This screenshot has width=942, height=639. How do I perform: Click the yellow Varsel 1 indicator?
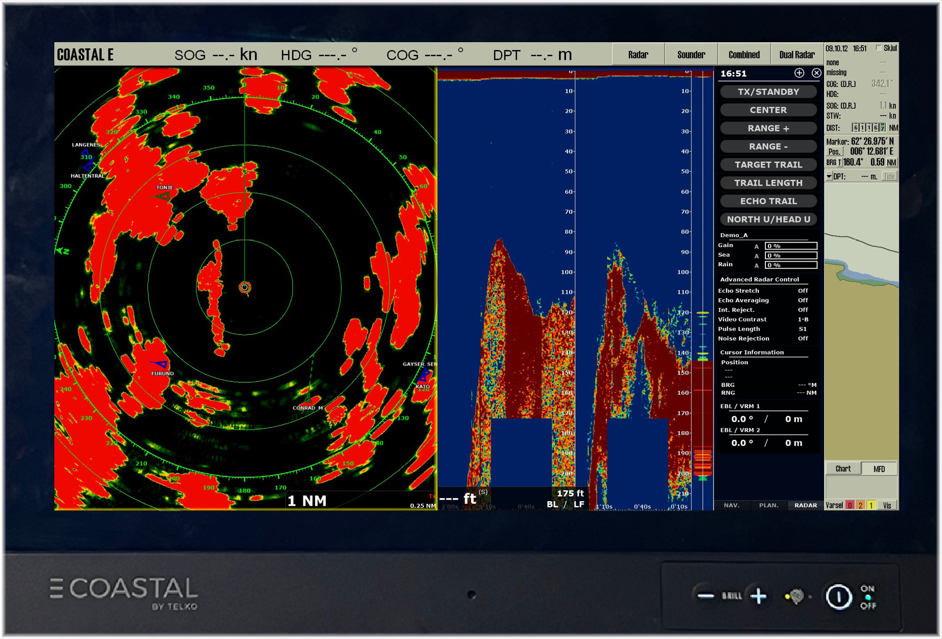point(871,505)
